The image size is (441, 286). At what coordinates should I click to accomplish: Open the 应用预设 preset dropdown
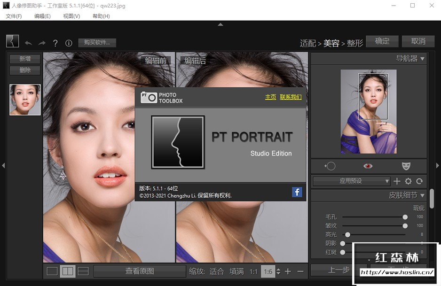(x=351, y=181)
